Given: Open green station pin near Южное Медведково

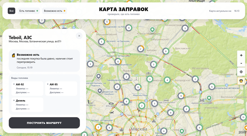Looking at the screenshot, I should coord(152,30).
